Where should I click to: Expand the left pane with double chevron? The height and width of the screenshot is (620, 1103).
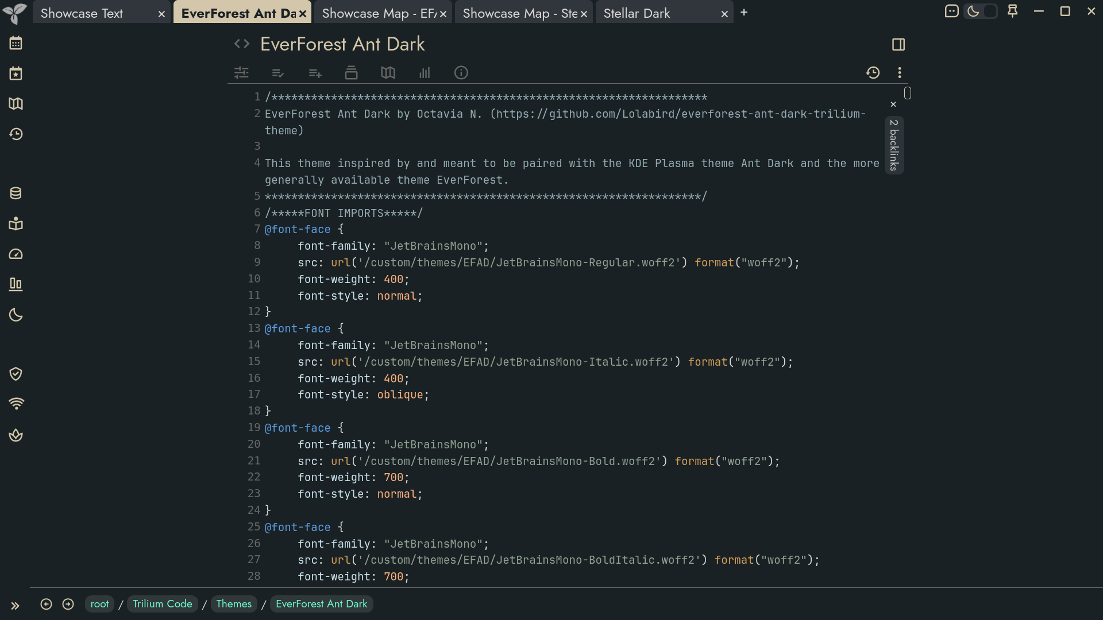[15, 606]
